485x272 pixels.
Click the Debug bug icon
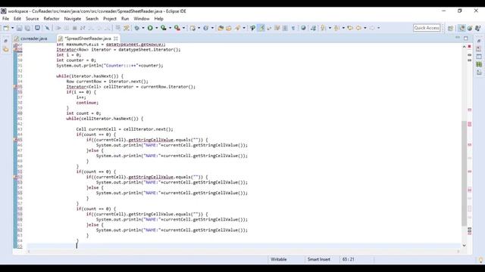point(136,28)
